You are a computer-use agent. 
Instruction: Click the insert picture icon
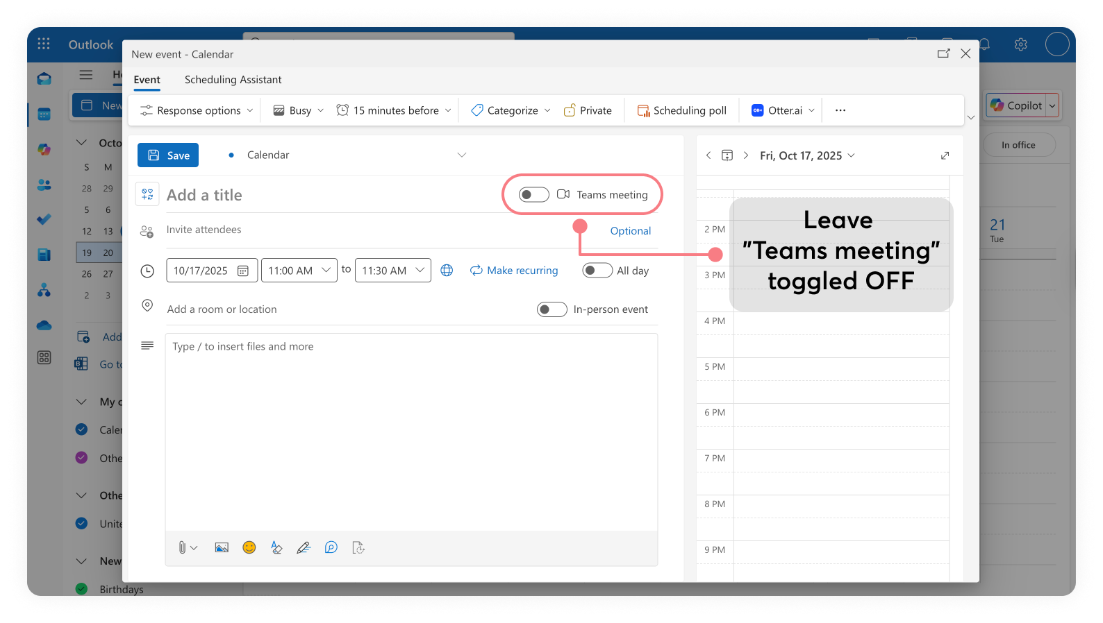[222, 547]
